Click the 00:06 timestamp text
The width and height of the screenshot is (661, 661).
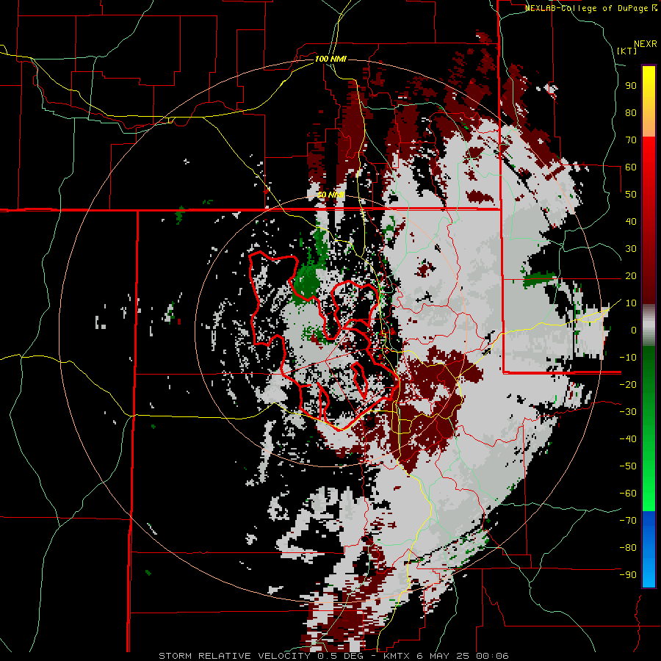tap(492, 656)
